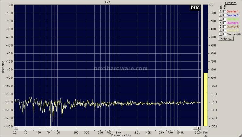Image resolution: width=242 pixels, height=137 pixels.
Task: Click the Overlay 5 brown label
Action: click(x=233, y=27)
